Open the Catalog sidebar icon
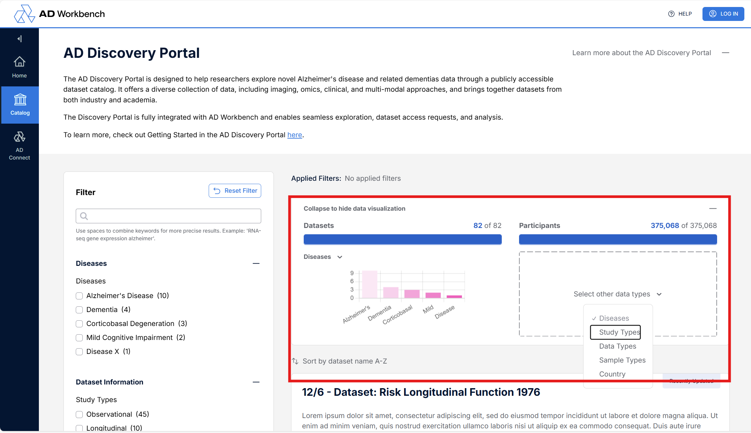751x433 pixels. [x=20, y=105]
